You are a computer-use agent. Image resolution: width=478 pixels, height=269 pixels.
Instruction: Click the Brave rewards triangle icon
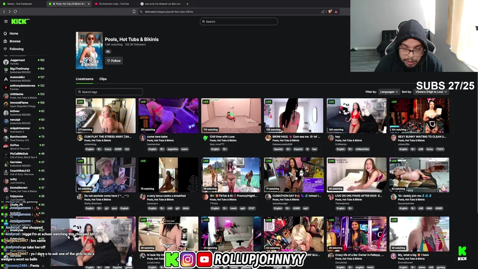(336, 12)
